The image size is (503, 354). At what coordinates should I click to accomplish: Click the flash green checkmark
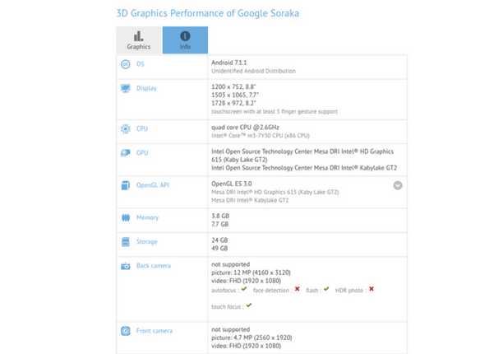coord(326,289)
